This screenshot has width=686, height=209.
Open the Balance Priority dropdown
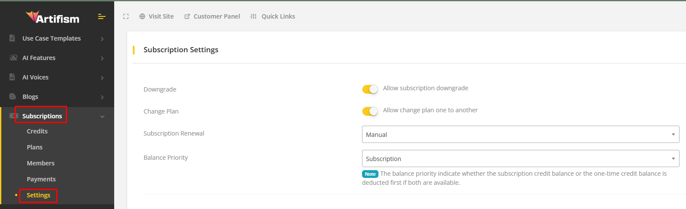pos(520,158)
